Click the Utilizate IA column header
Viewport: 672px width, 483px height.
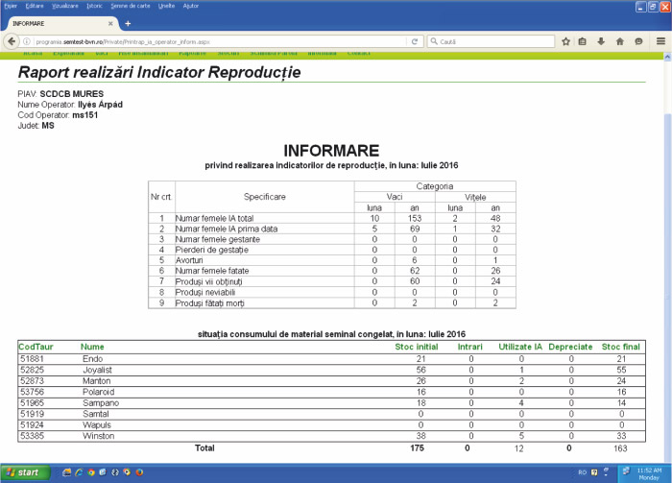[x=520, y=347]
